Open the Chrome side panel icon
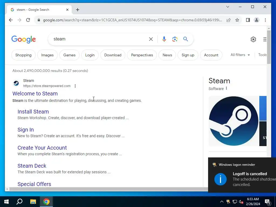The image size is (276, 207). pos(248,20)
